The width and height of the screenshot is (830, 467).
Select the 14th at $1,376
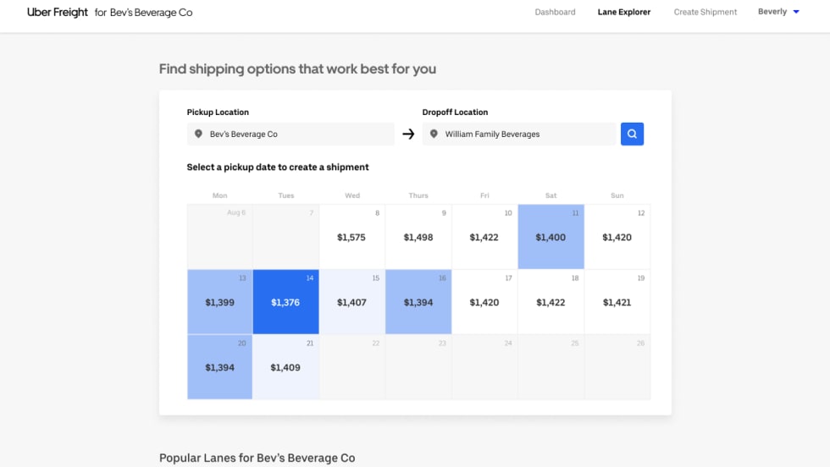285,302
